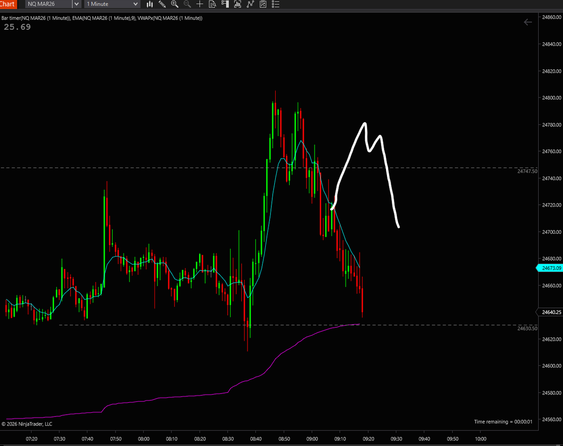
Task: Click the horizontal line label 24747.50
Action: [527, 171]
